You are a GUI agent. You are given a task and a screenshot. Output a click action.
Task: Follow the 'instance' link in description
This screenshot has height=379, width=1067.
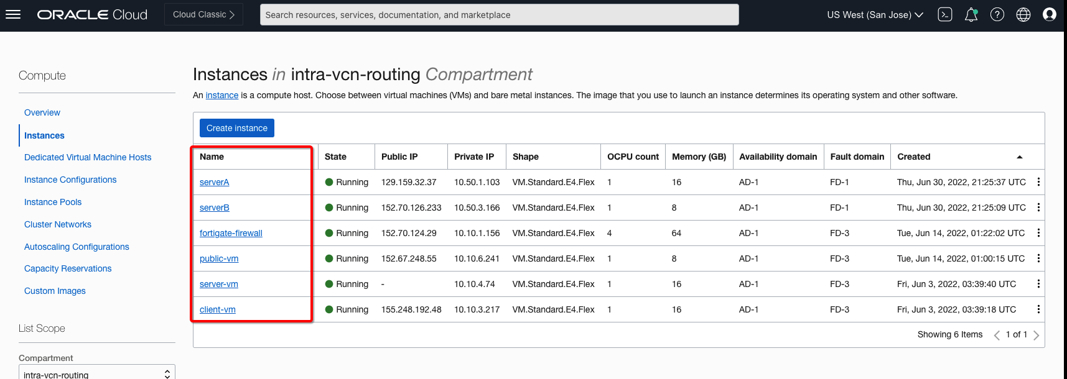[x=222, y=95]
